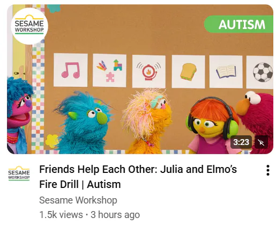This screenshot has height=232, width=276.
Task: Open Sesame Workshop channel name link
Action: pyautogui.click(x=78, y=200)
